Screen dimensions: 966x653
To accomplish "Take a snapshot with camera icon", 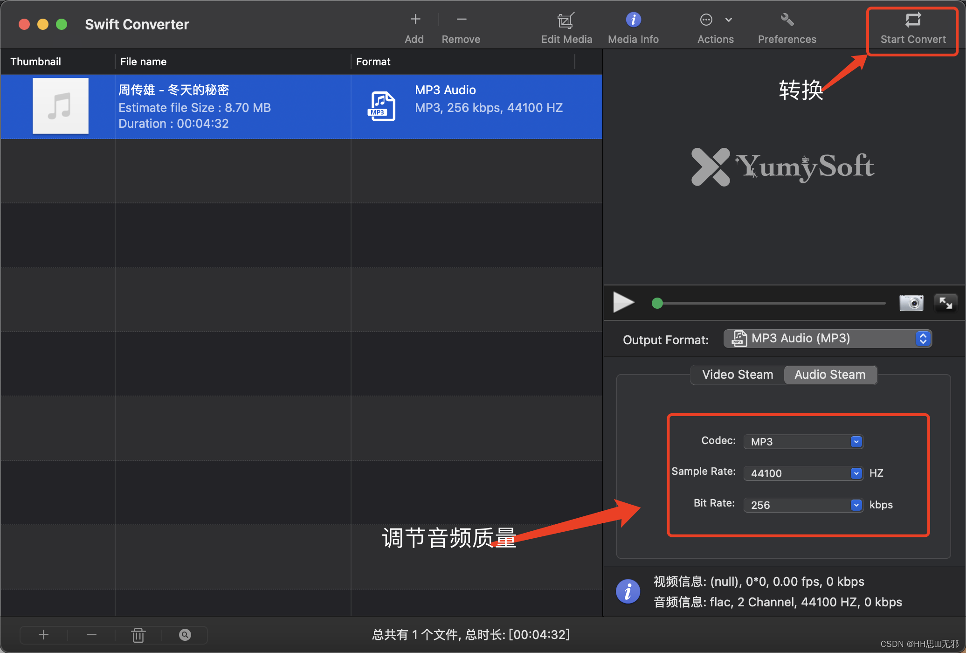I will click(911, 303).
